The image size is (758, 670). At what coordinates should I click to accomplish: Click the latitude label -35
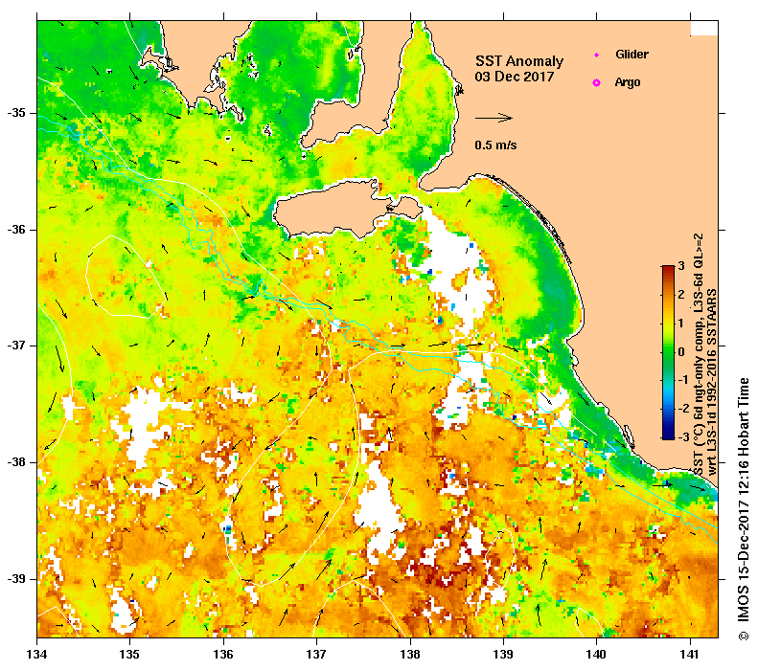click(16, 113)
